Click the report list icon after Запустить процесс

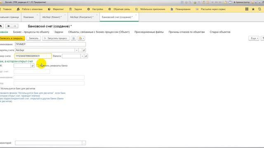[x=73, y=38]
